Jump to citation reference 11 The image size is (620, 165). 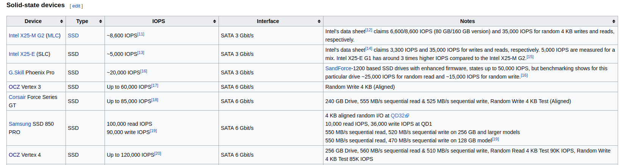click(141, 34)
